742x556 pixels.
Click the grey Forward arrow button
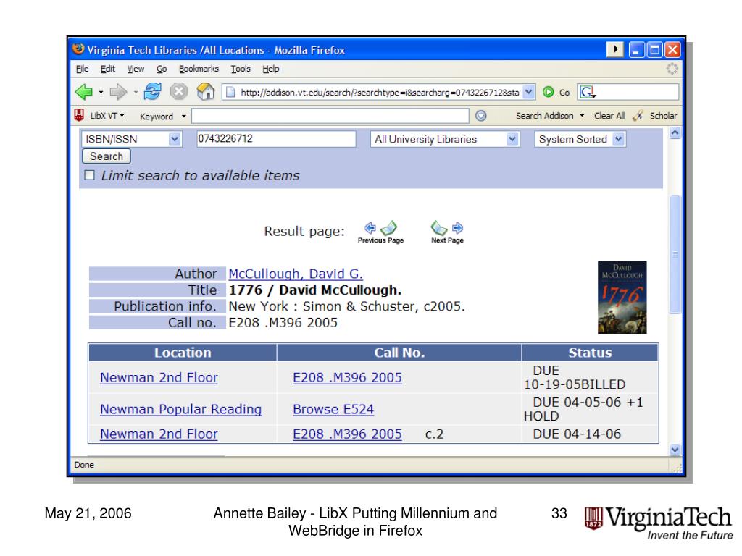pos(118,92)
